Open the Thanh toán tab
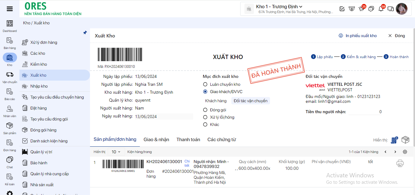The width and height of the screenshot is (415, 195). click(188, 140)
